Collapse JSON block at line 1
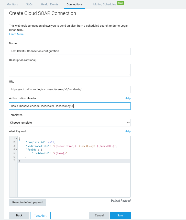This screenshot has width=186, height=220. [x=16, y=139]
